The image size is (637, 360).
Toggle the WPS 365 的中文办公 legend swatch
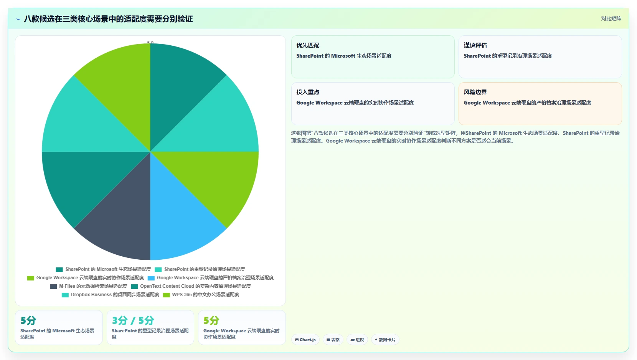click(x=167, y=295)
